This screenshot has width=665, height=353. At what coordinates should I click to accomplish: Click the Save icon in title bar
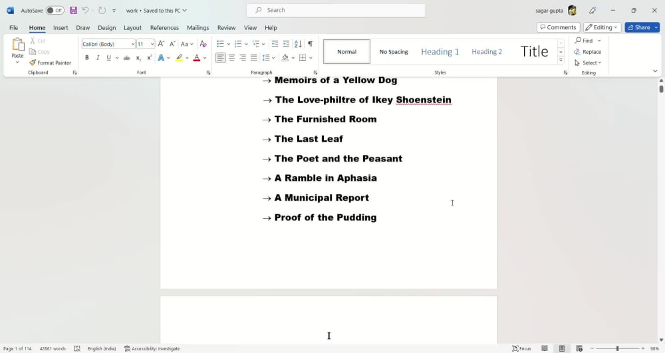(x=73, y=10)
